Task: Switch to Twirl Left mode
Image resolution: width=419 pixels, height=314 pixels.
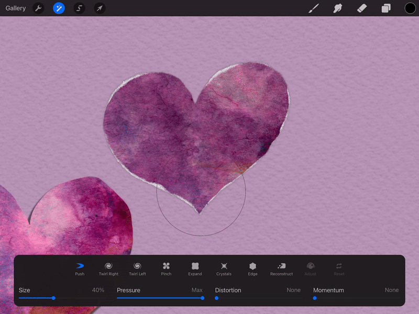Action: (x=137, y=269)
